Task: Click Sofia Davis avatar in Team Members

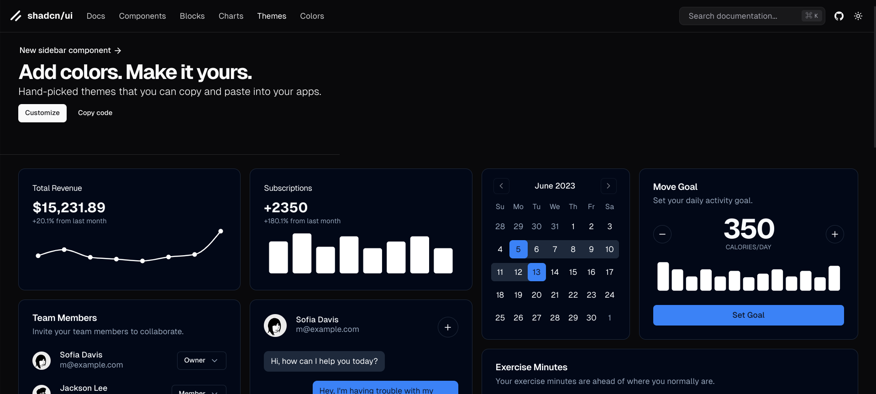Action: (42, 361)
